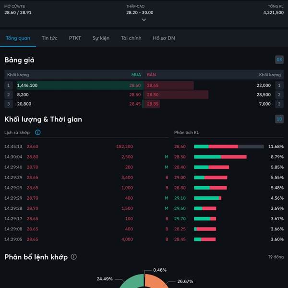Click the 14:29:17 matched order time

coord(13,218)
